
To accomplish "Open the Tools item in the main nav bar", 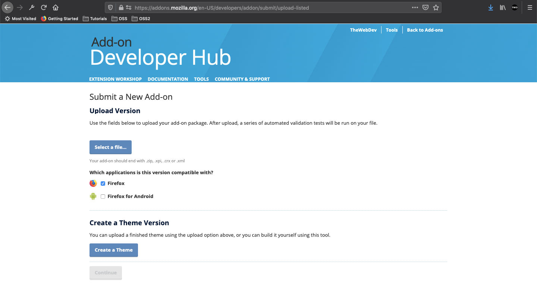I will coord(201,79).
